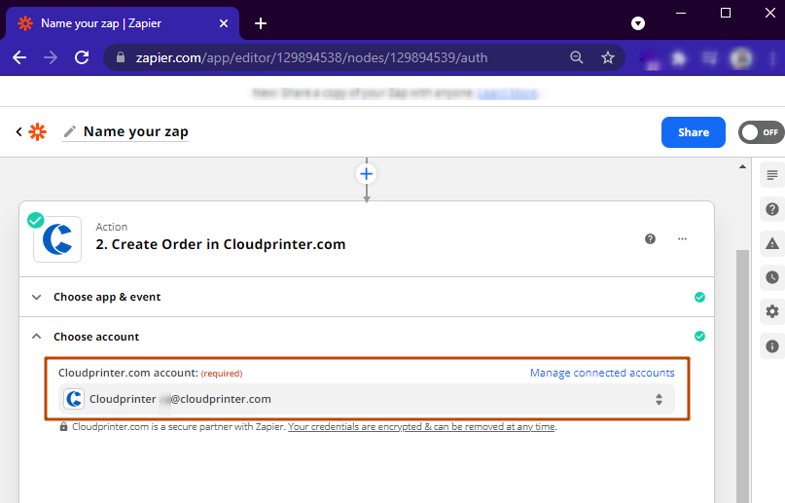
Task: Click the Name your zap title field
Action: tap(135, 131)
